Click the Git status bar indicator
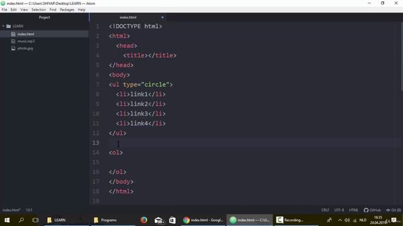Screen dimensions: 403x226 coord(393,210)
